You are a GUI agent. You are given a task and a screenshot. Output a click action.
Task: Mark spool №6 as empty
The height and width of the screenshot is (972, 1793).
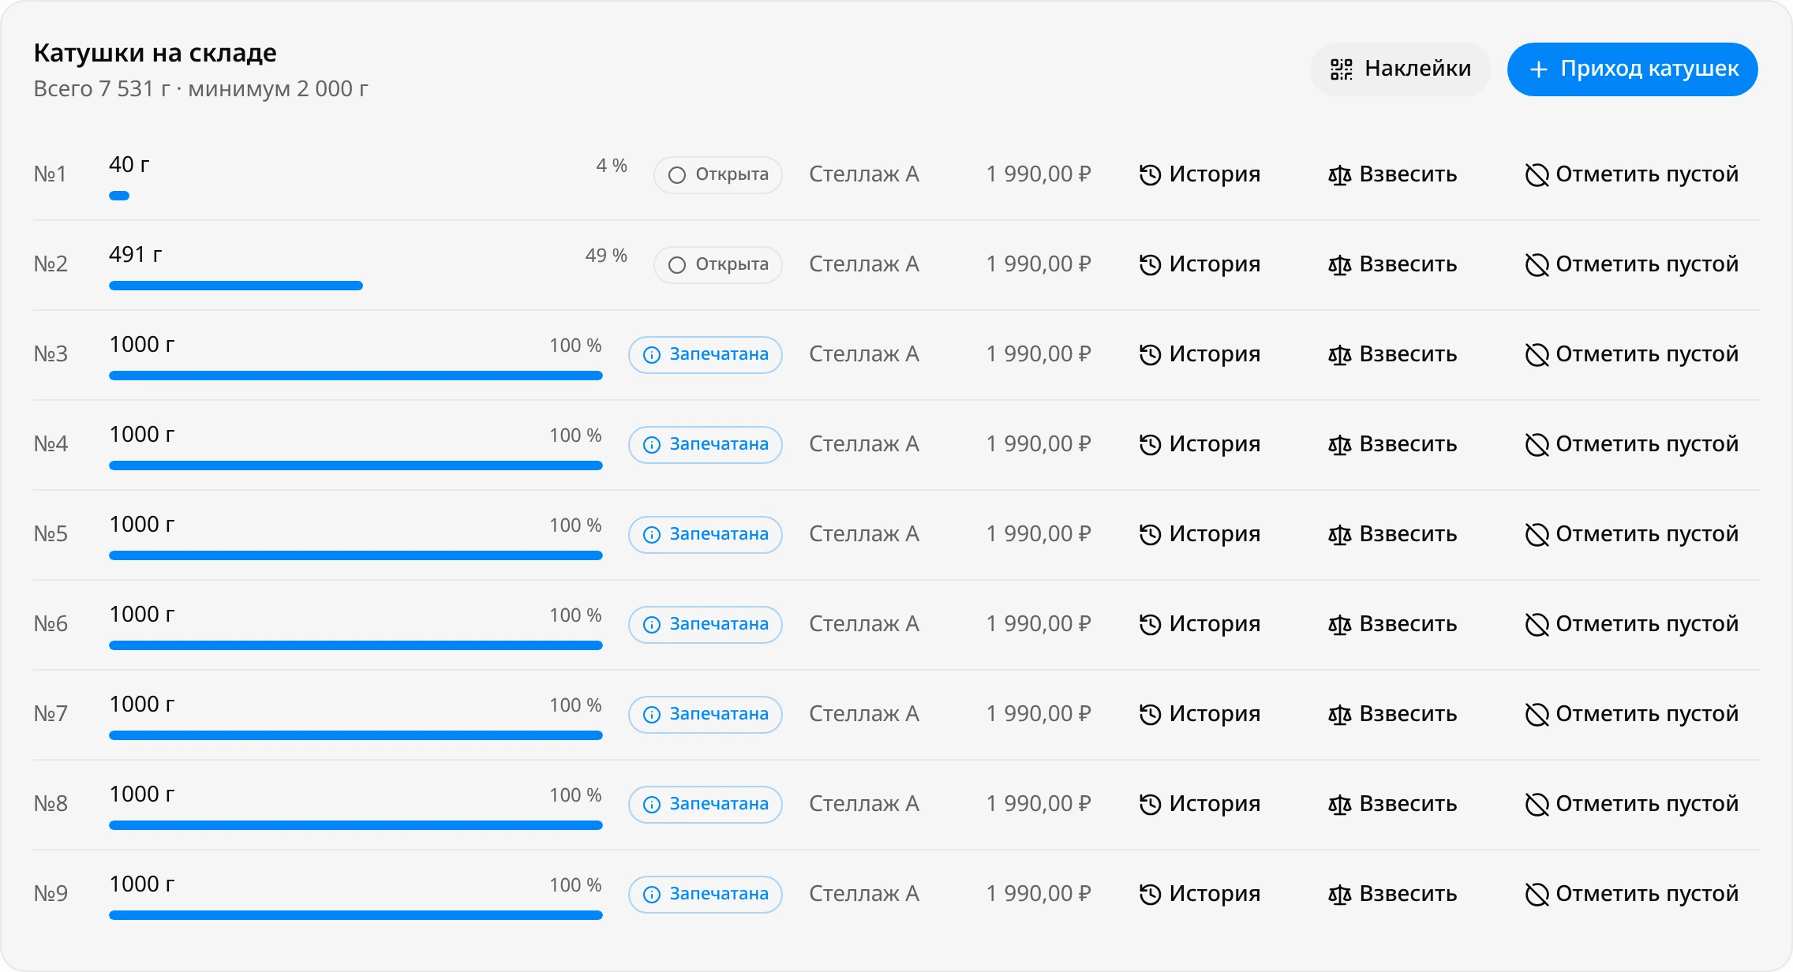(1632, 624)
